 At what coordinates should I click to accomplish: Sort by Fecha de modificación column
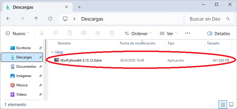coord(138,43)
